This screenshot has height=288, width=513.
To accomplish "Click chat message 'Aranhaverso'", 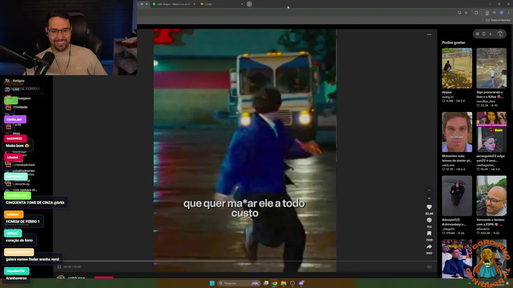I will [16, 278].
